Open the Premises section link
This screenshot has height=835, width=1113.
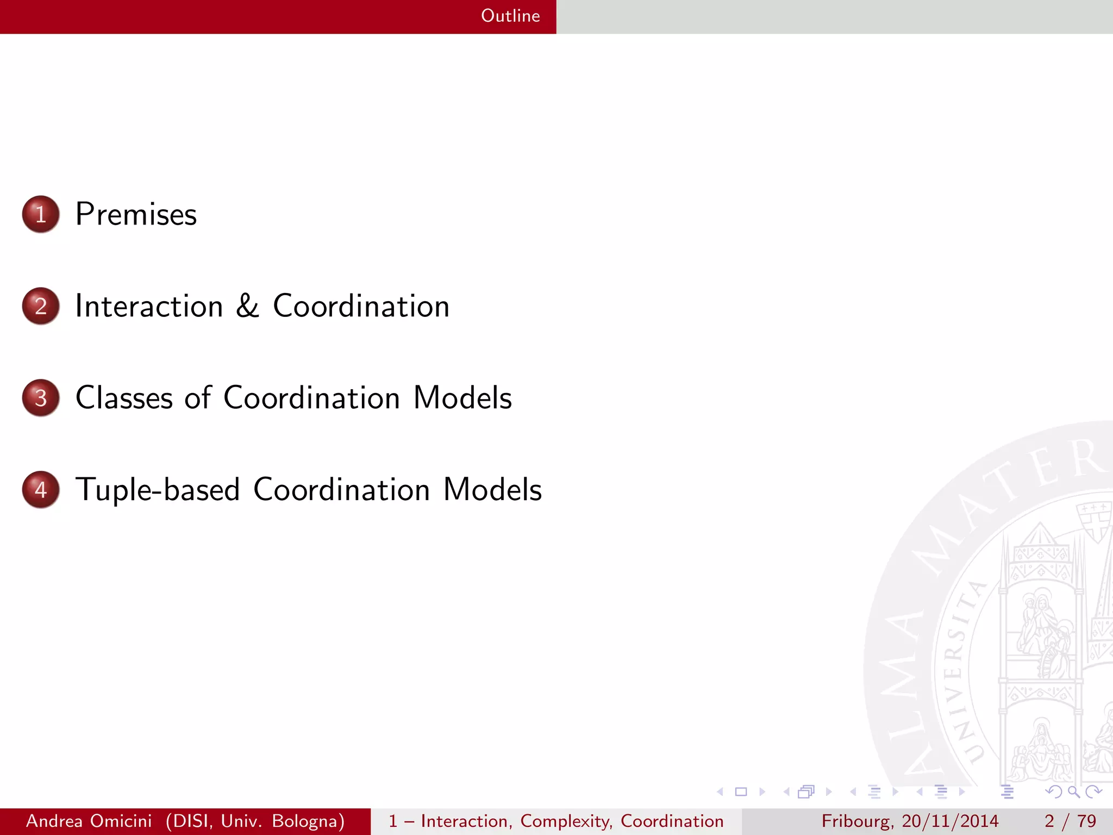[136, 214]
